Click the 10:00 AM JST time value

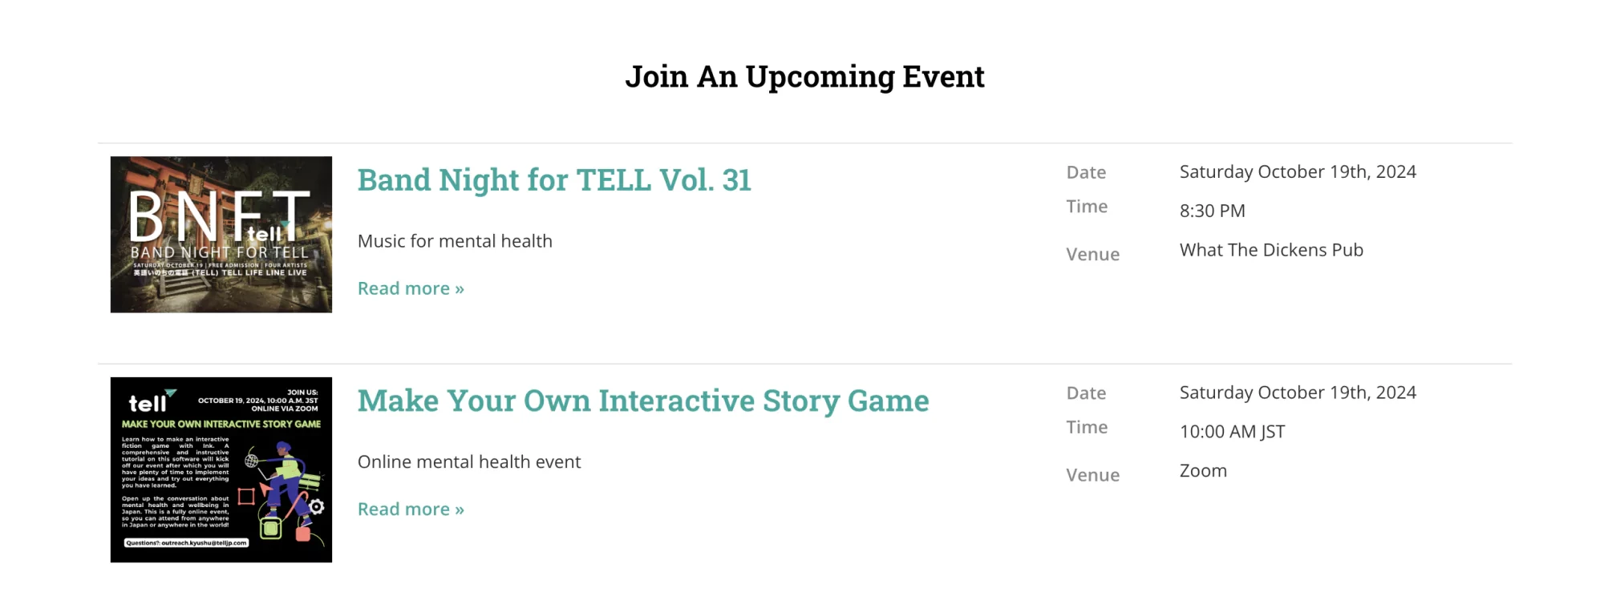tap(1231, 432)
